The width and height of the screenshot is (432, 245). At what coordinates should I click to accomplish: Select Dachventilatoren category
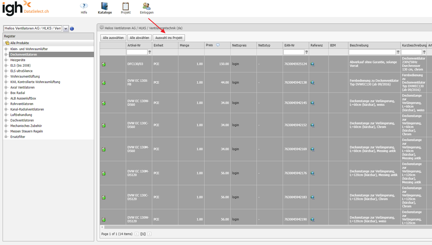click(x=22, y=120)
